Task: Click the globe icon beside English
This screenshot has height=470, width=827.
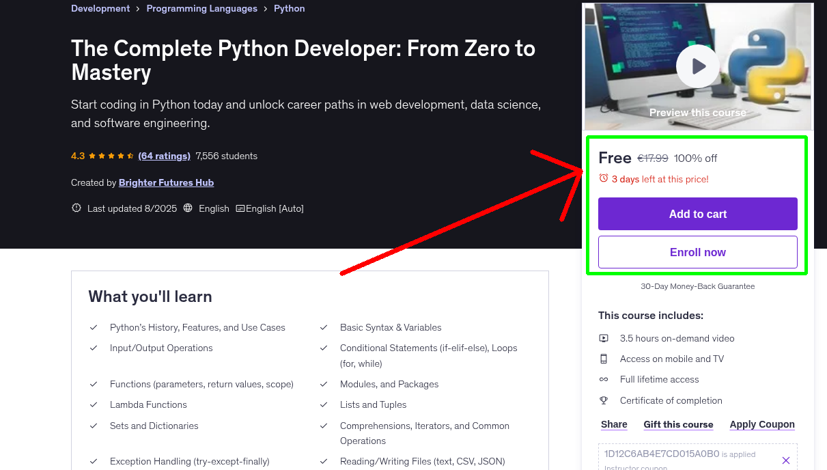Action: coord(188,208)
